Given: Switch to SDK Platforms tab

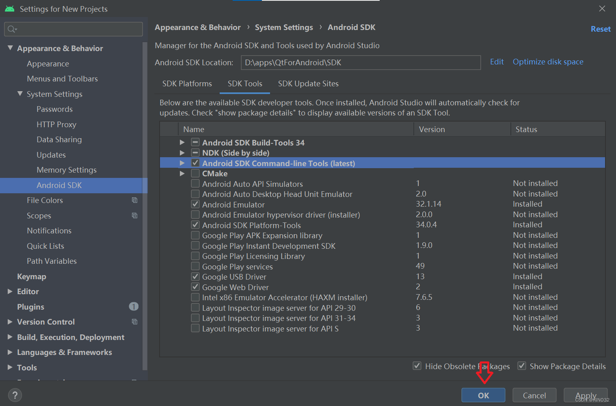Looking at the screenshot, I should tap(187, 83).
